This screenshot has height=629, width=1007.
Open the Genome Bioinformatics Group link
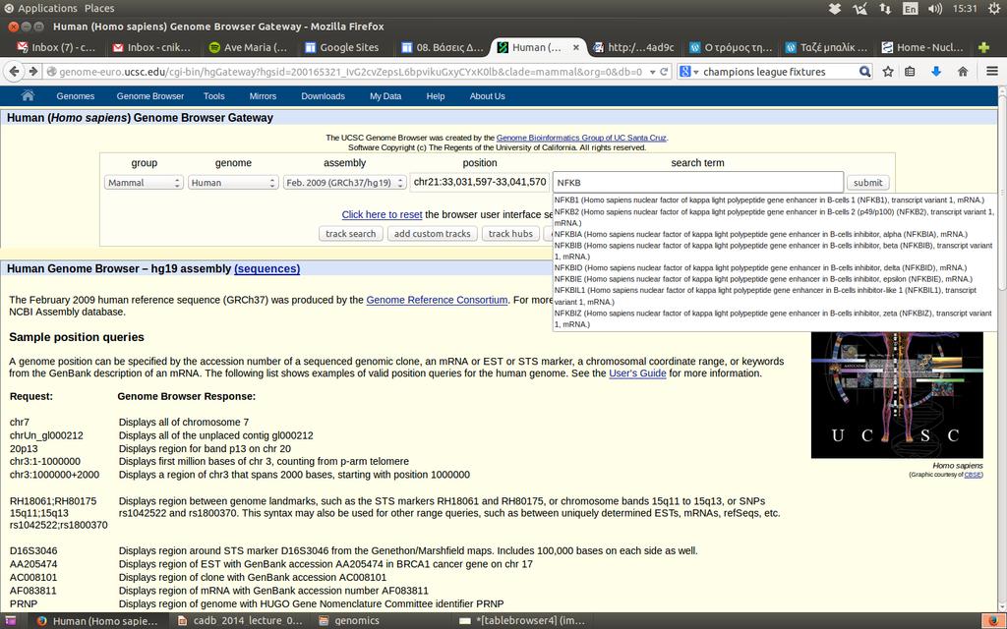coord(581,138)
